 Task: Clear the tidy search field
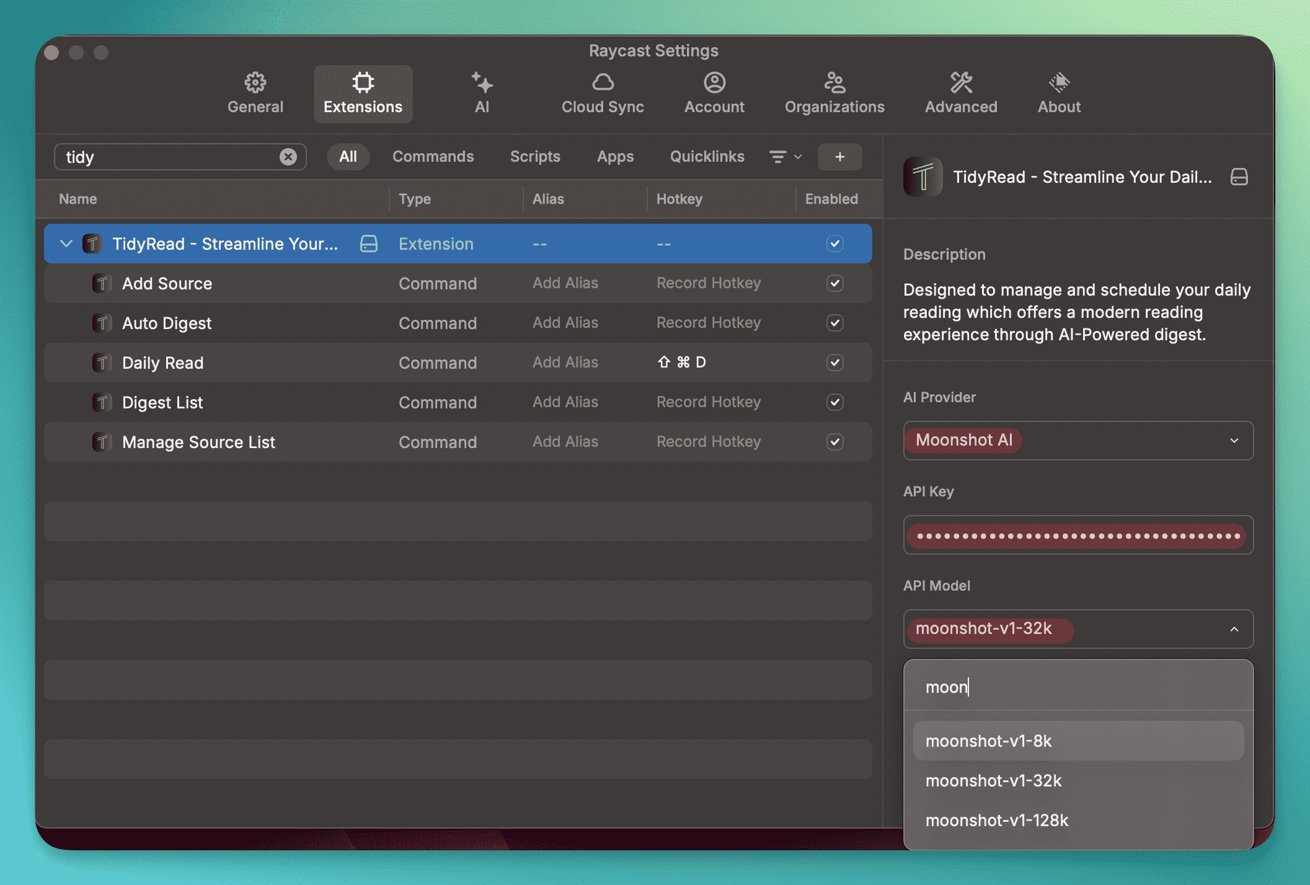[x=288, y=157]
